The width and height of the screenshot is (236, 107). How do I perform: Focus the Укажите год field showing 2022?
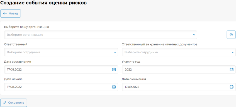click(179, 69)
